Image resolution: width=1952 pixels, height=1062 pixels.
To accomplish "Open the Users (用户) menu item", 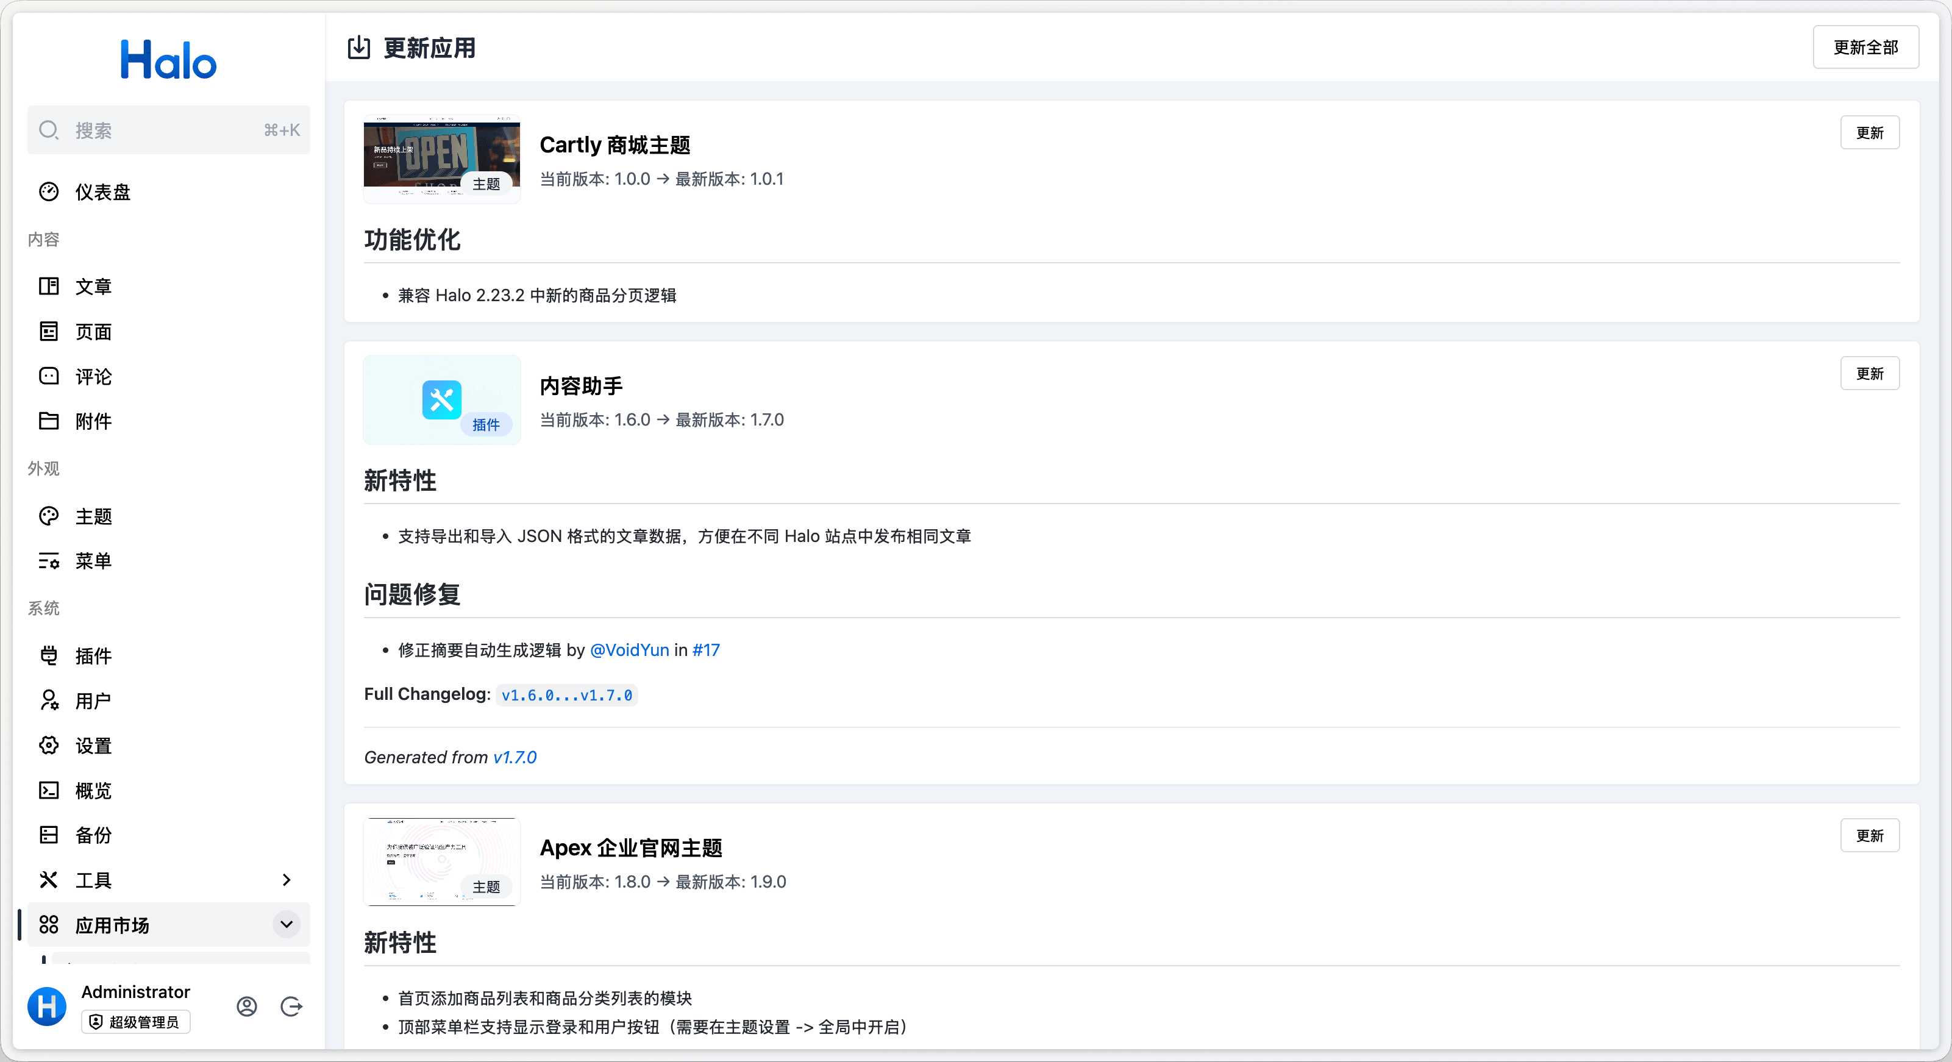I will (x=93, y=700).
